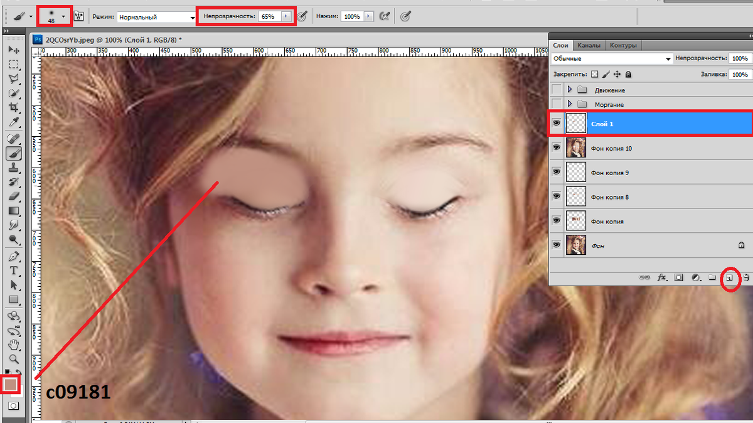This screenshot has height=423, width=753.
Task: Hide layer Фон копия
Action: 556,221
